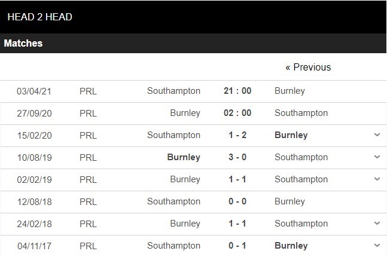Select the 0 - 0 score result
Image resolution: width=387 pixels, height=257 pixels.
(237, 201)
